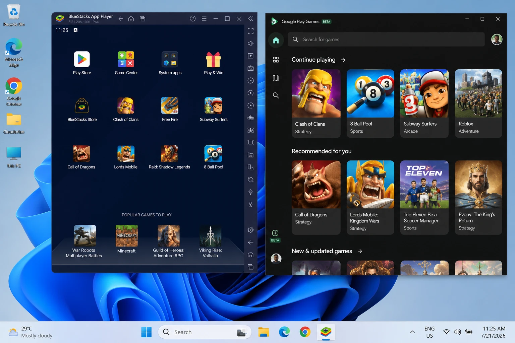Open 8 Ball Pool card in Play Games
Screen dimensions: 515x343
point(370,104)
